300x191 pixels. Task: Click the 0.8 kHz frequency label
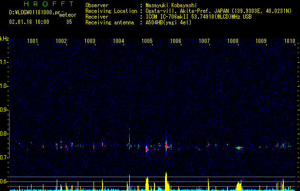coord(4,134)
